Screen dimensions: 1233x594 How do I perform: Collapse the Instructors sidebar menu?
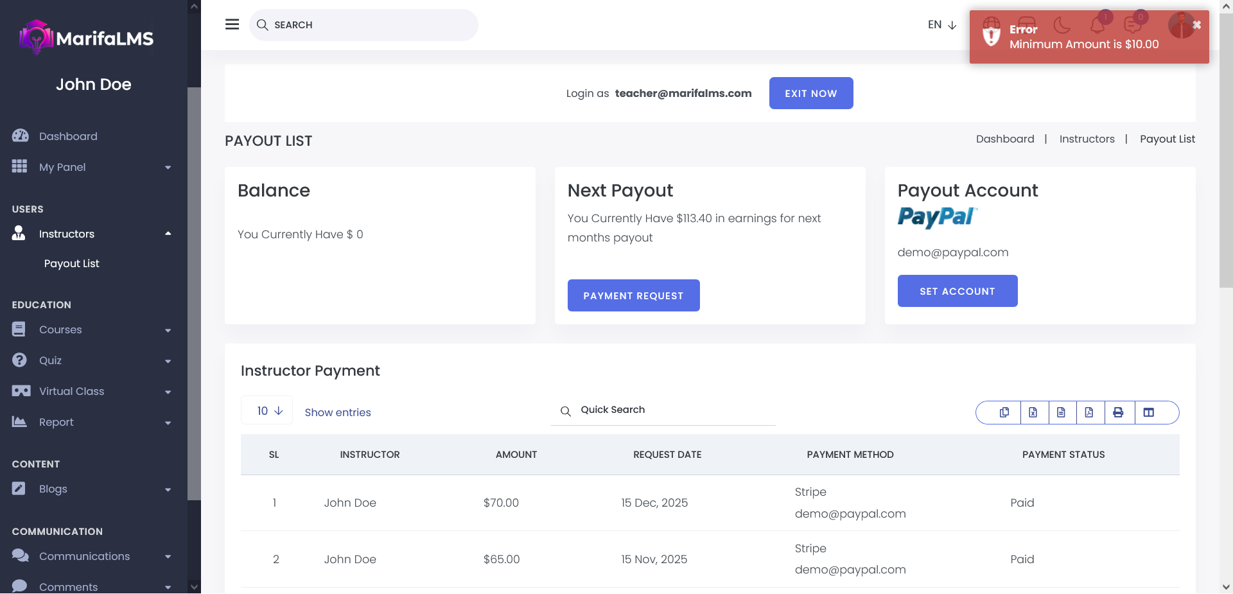(92, 234)
